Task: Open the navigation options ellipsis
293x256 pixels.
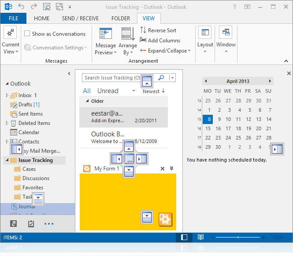Action: click(49, 224)
